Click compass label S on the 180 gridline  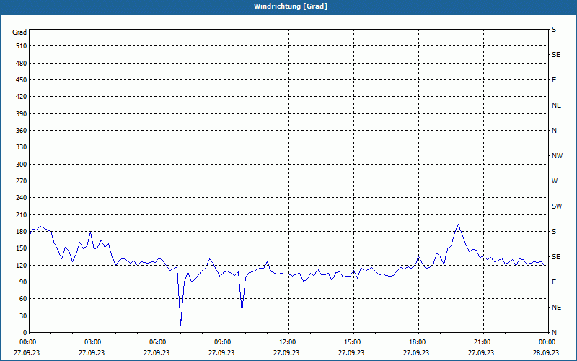pyautogui.click(x=554, y=232)
